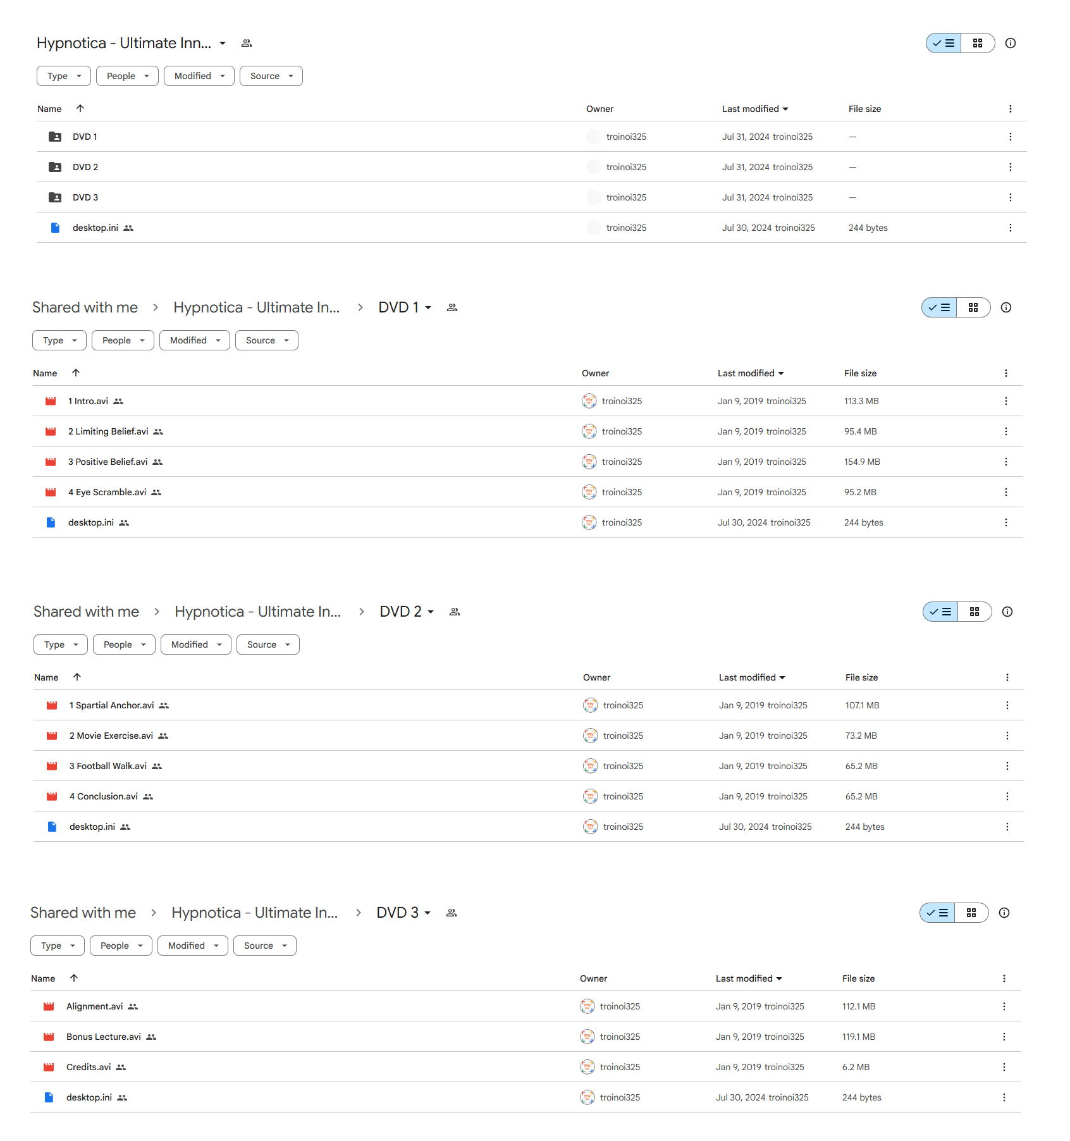Go to Shared with me from the DVD 3 breadcrumb
Screen dimensions: 1070x1141
(83, 913)
